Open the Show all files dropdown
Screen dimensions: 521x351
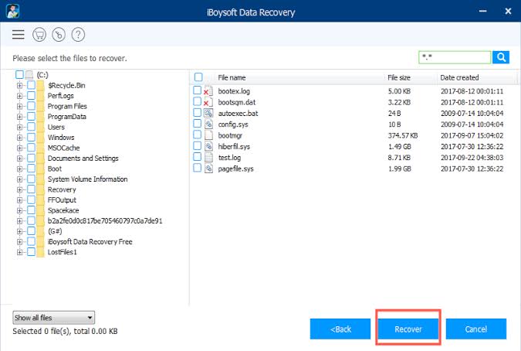(x=53, y=318)
